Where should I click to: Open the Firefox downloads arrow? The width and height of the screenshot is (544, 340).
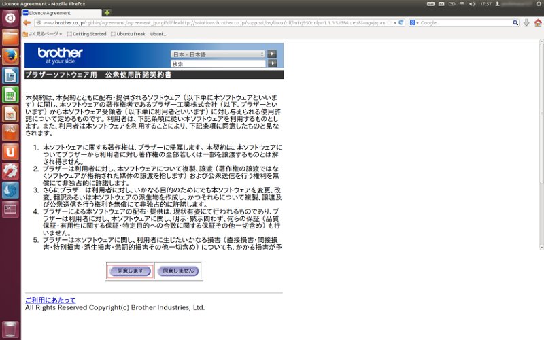(526, 23)
